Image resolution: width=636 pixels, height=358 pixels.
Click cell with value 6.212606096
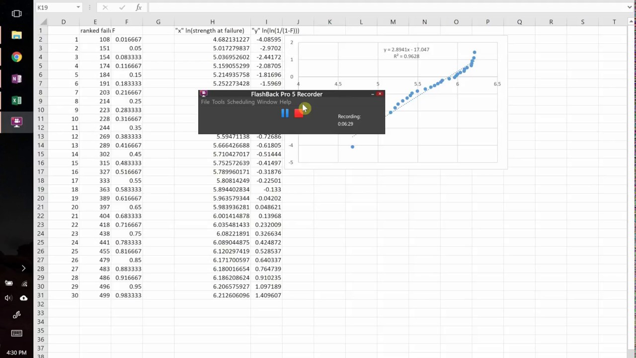[x=212, y=295]
